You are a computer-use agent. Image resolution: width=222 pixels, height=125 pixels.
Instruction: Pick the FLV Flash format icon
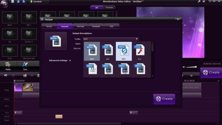(x=139, y=51)
